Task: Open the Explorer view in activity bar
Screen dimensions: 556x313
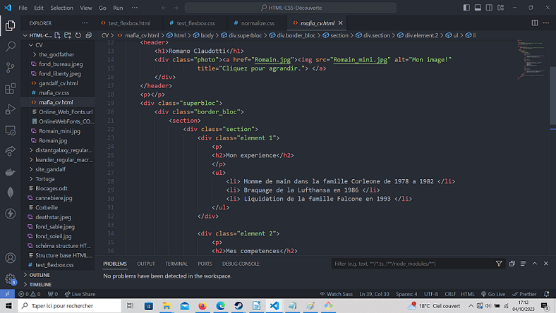Action: (11, 25)
